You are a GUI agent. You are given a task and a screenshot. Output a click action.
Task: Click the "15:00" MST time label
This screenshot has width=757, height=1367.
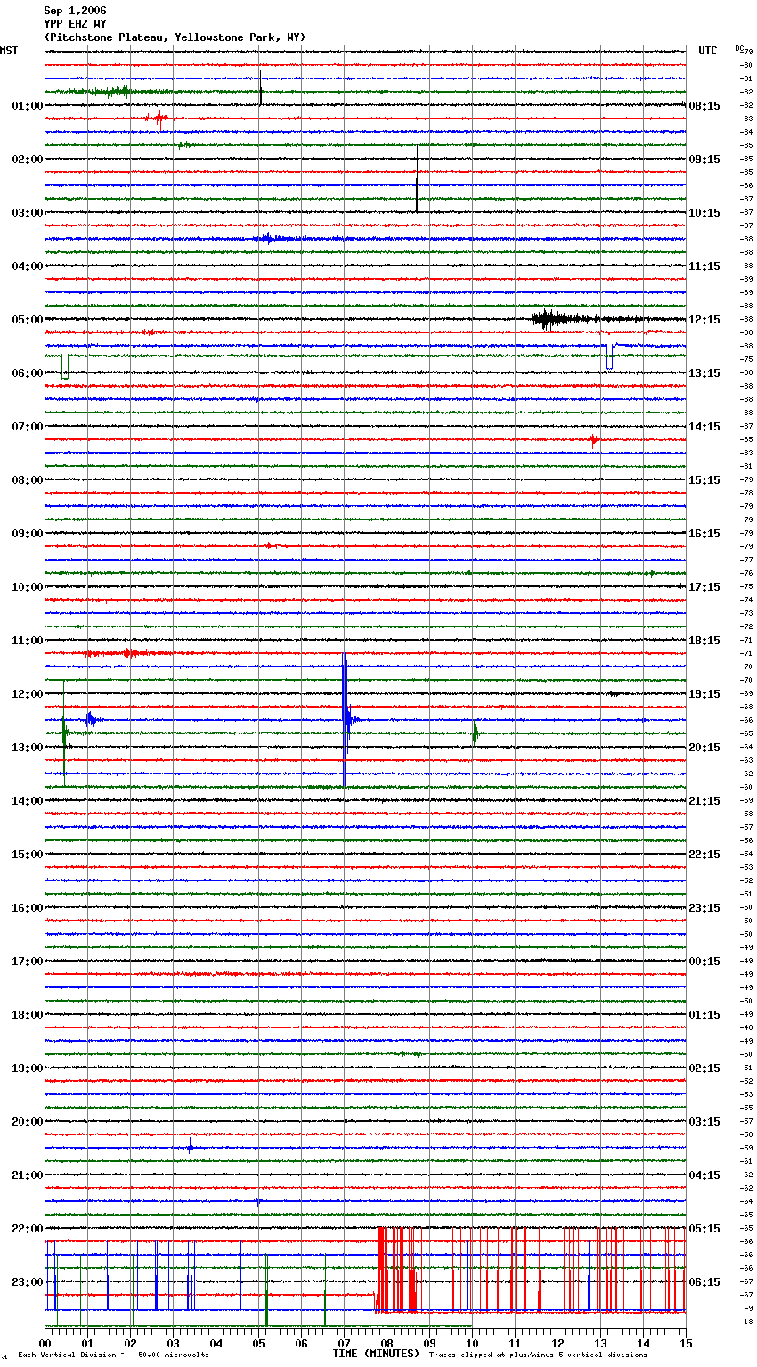click(28, 855)
